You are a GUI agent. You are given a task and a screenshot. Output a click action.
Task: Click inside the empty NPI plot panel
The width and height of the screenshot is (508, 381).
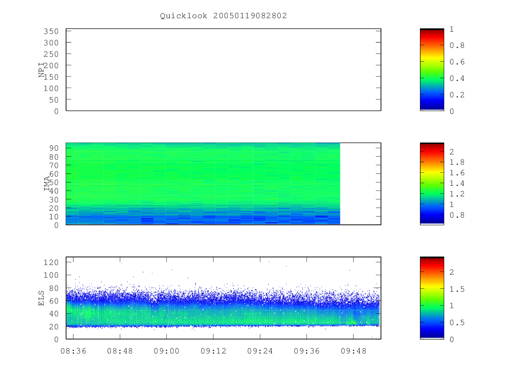pos(224,70)
